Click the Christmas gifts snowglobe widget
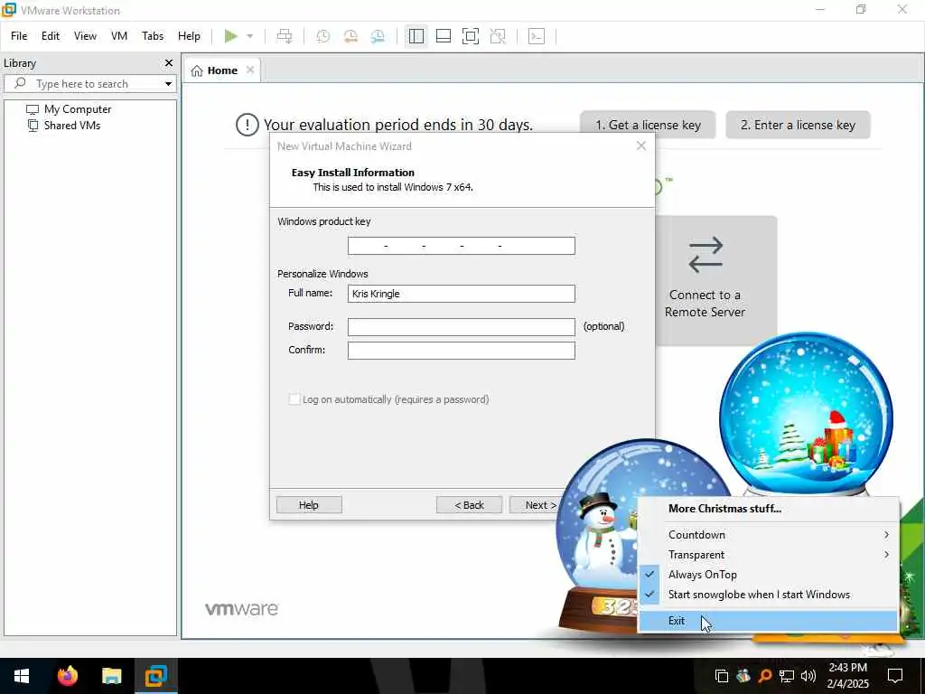Viewport: 925px width, 694px height. click(806, 413)
